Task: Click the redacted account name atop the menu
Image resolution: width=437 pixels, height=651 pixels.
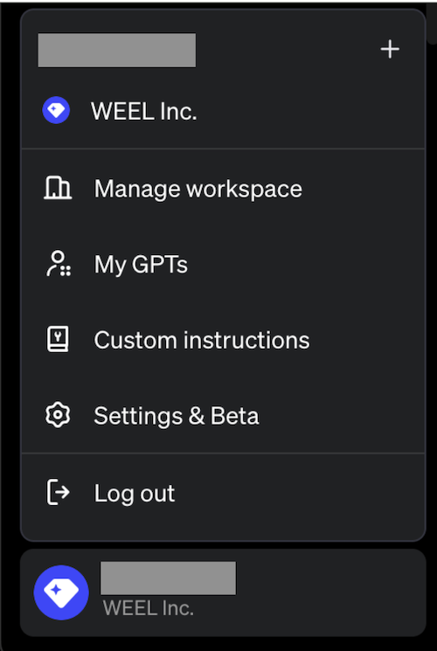Action: pyautogui.click(x=117, y=50)
